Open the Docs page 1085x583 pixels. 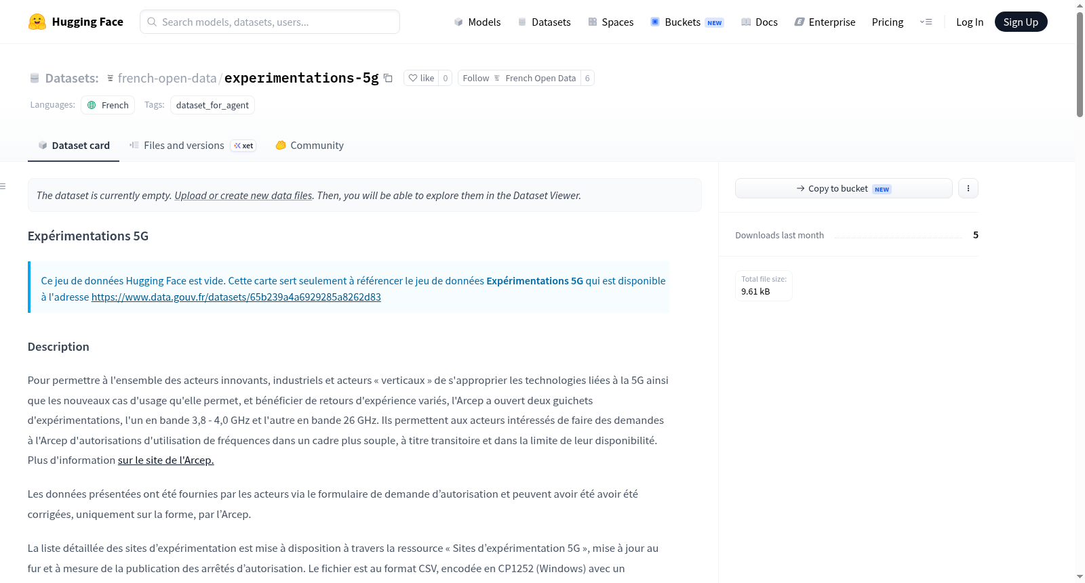pyautogui.click(x=759, y=22)
